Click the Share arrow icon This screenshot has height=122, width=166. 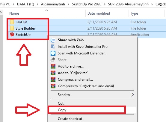coord(53,60)
